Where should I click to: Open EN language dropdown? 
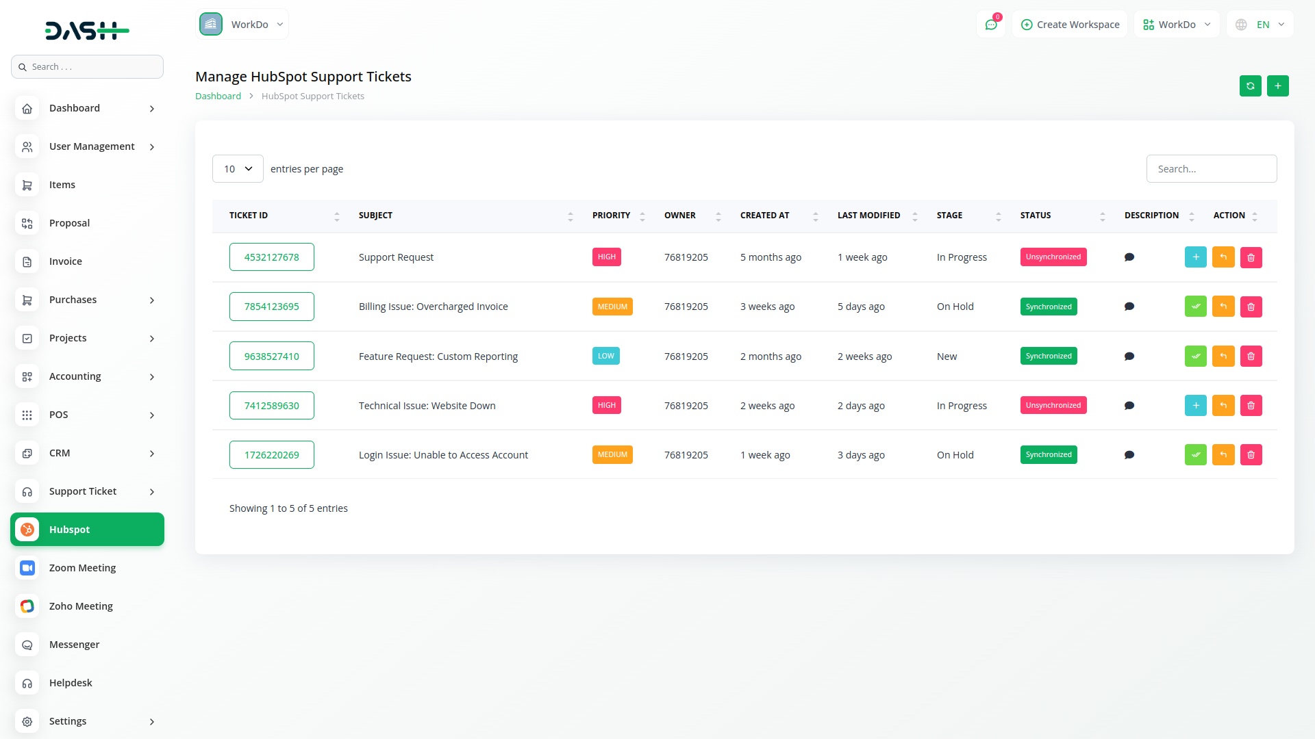1261,25
